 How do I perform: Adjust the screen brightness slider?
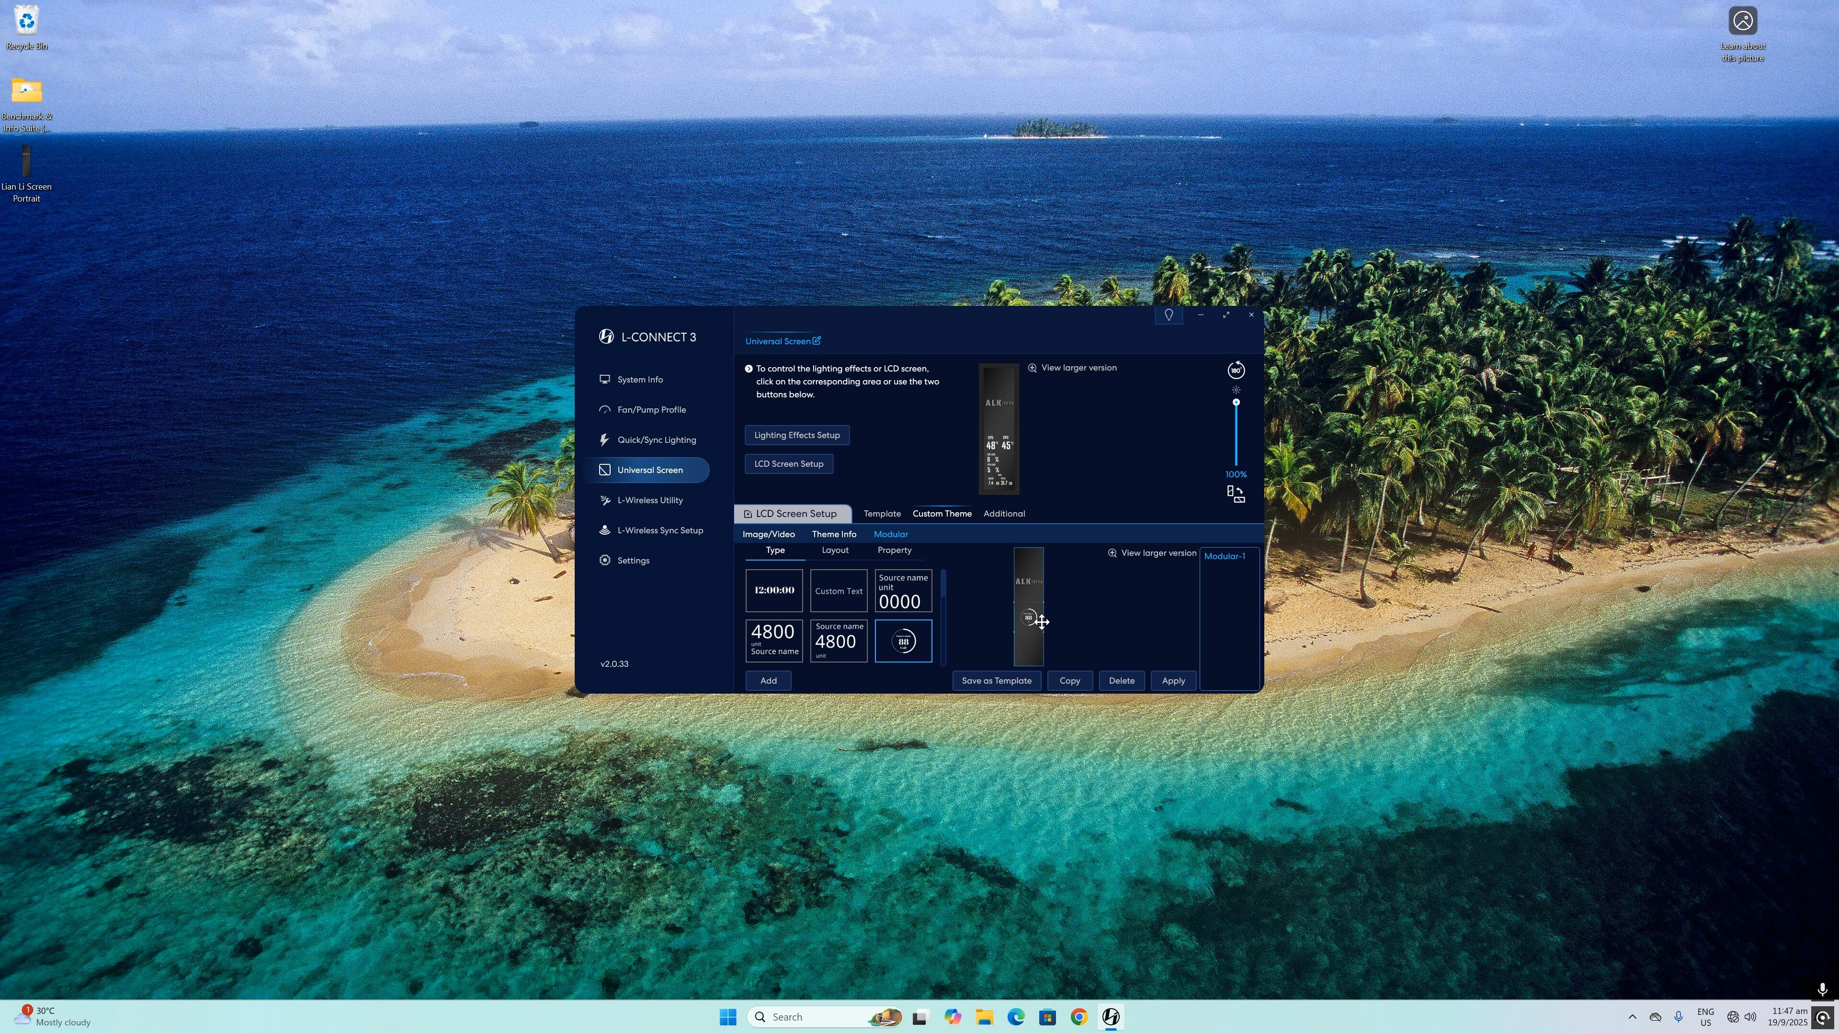[x=1236, y=433]
